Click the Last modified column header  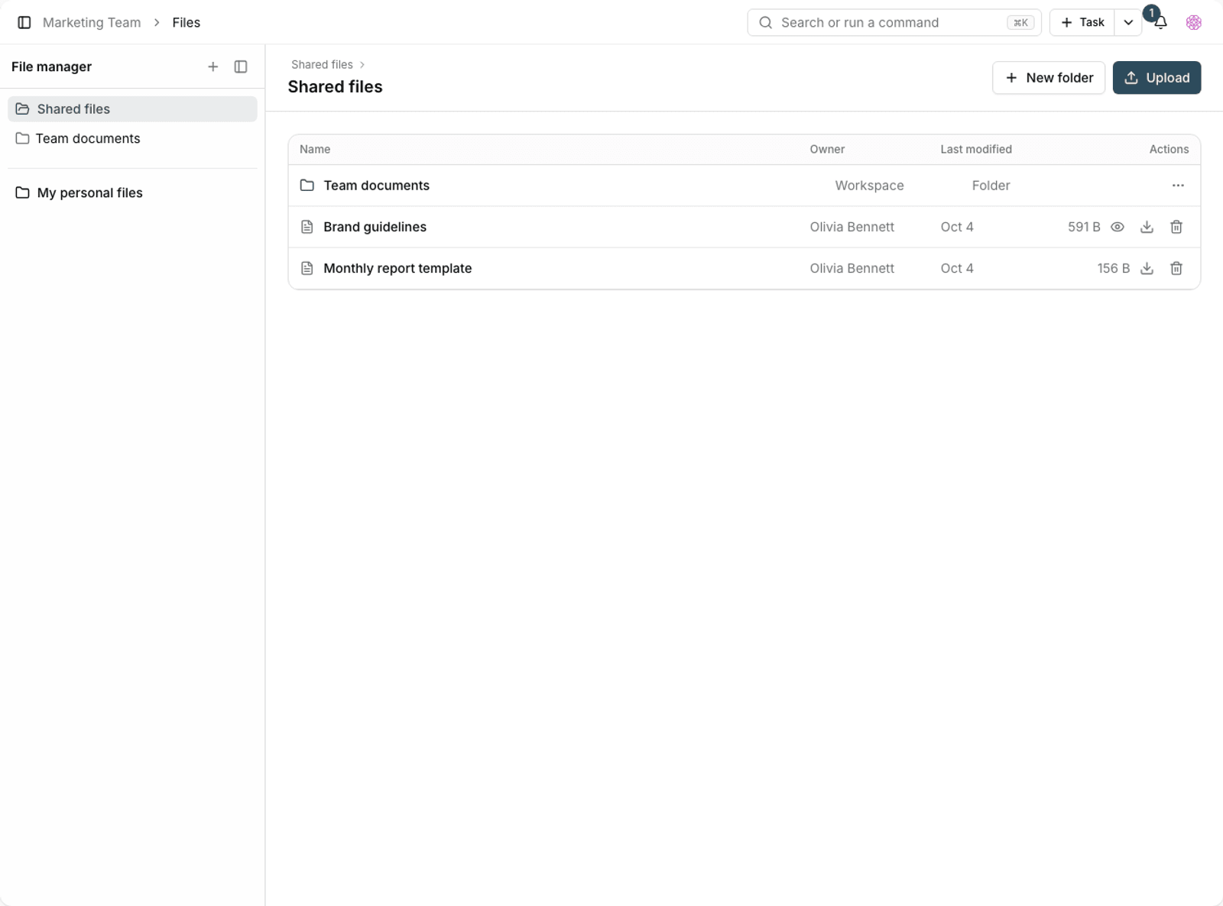(x=976, y=149)
